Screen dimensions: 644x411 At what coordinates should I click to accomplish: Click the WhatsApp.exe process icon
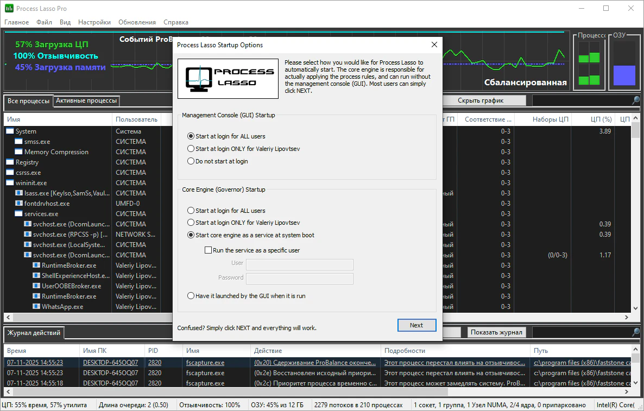(36, 306)
